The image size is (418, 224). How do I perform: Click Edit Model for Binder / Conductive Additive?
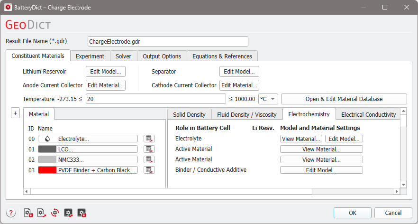click(x=321, y=170)
